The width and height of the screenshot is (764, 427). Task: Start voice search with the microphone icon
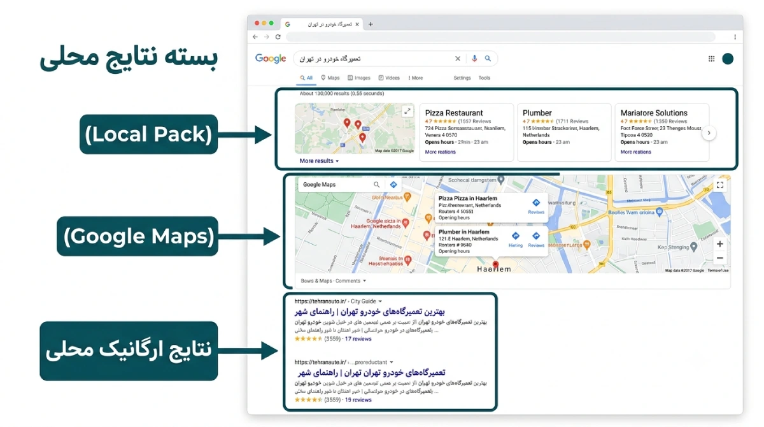(474, 59)
